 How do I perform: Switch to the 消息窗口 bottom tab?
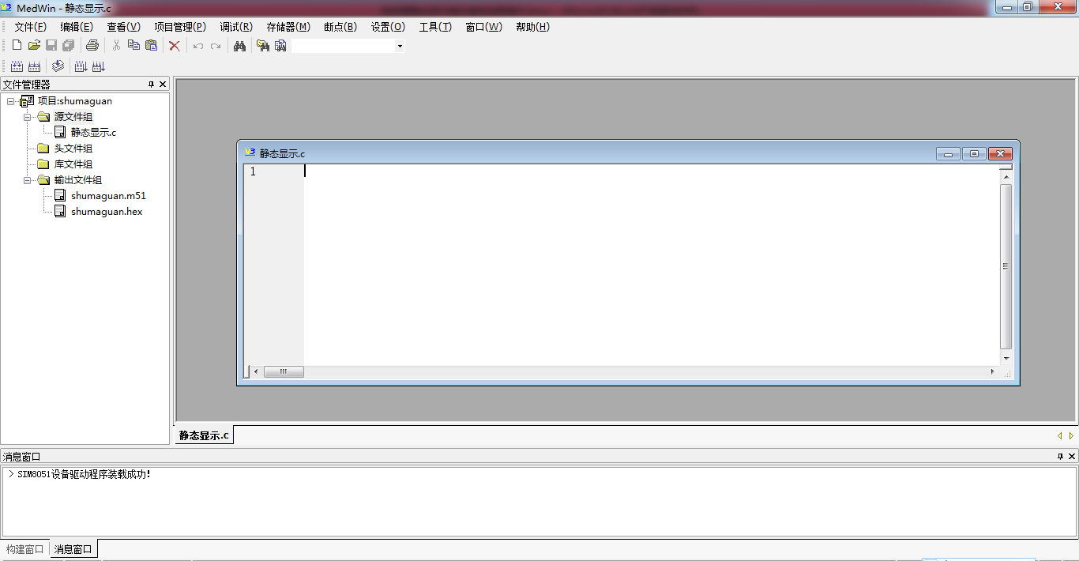[x=73, y=549]
